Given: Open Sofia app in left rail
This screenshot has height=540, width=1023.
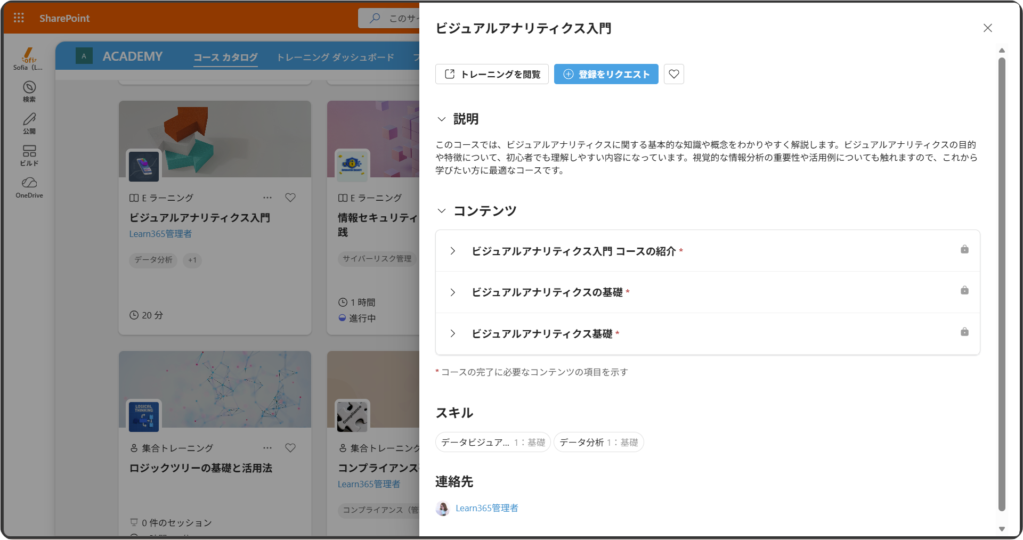Looking at the screenshot, I should coord(29,59).
